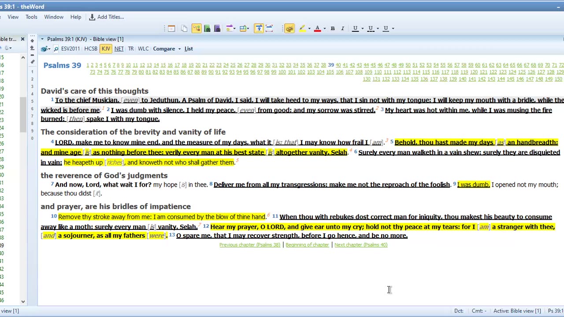
Task: Switch to the NET Bible version
Action: [119, 48]
